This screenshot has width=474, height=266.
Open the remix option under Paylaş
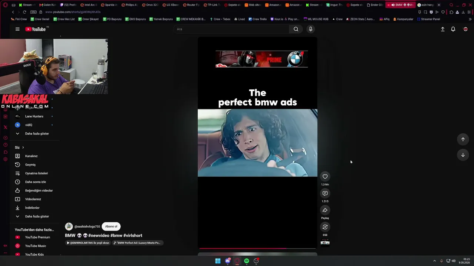[325, 227]
